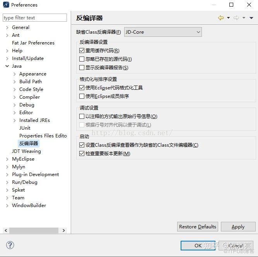Click the Preferences window app icon

tap(6, 5)
